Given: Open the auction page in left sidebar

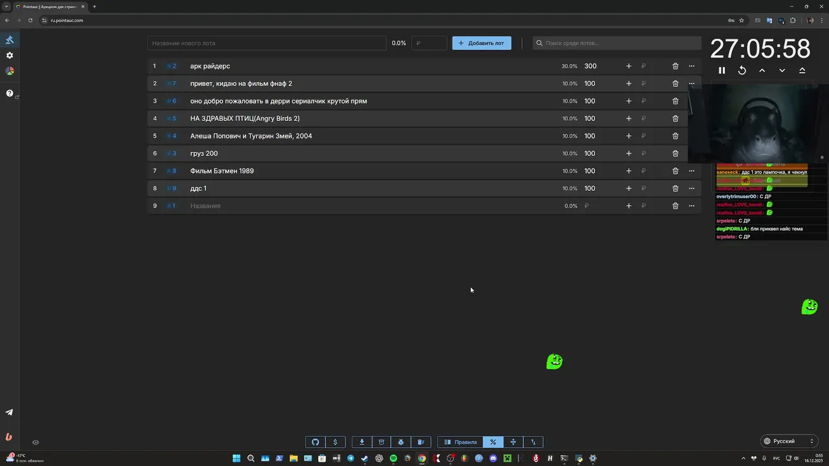Looking at the screenshot, I should tap(10, 39).
